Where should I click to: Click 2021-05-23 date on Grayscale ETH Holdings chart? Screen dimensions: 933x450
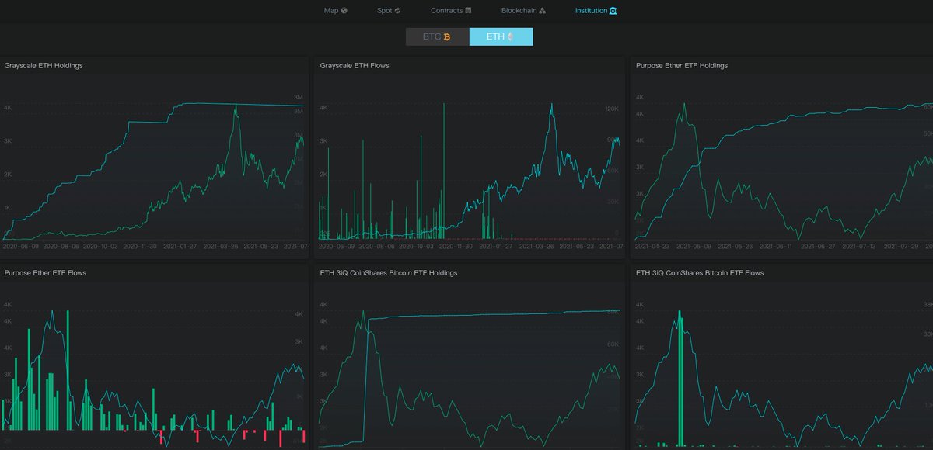[x=260, y=246]
